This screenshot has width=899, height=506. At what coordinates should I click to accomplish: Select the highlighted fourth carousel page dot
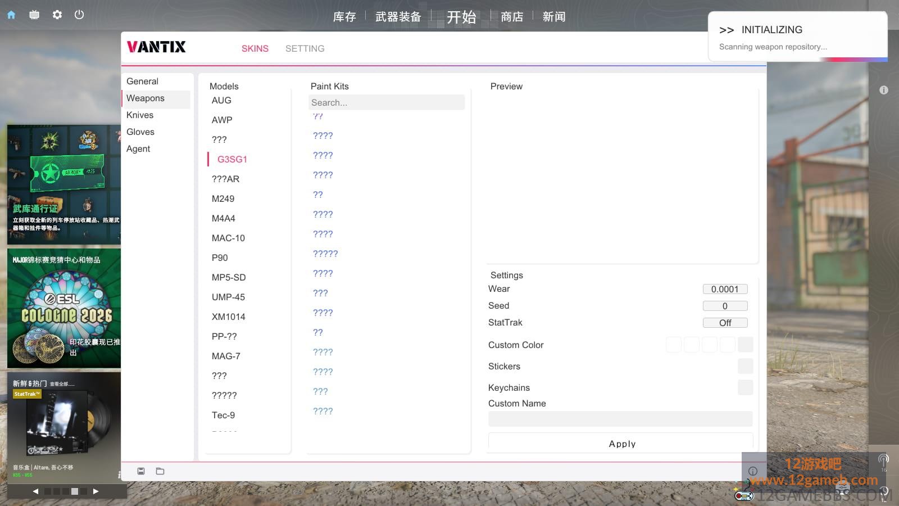point(75,491)
